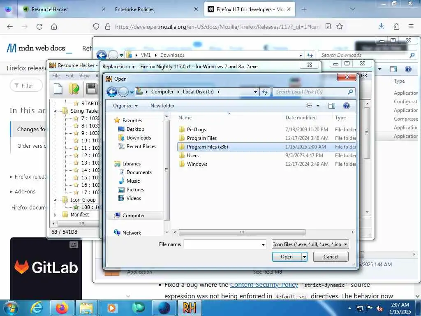
Task: Click the Help question mark in Open dialog
Action: click(x=346, y=106)
